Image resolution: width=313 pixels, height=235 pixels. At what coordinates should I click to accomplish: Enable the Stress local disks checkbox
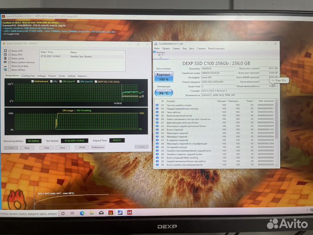pyautogui.click(x=10, y=66)
